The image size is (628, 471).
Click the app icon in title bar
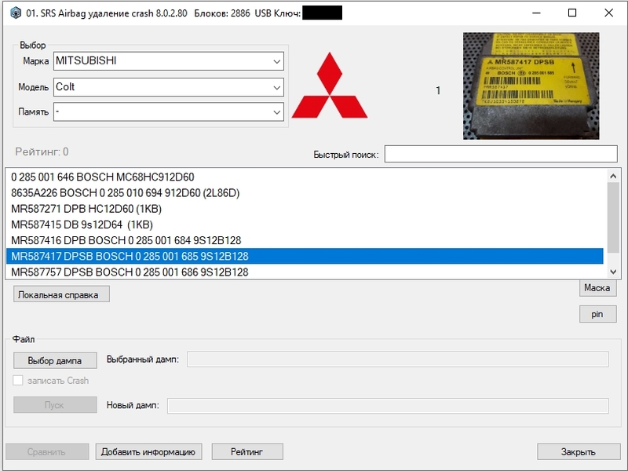[16, 13]
